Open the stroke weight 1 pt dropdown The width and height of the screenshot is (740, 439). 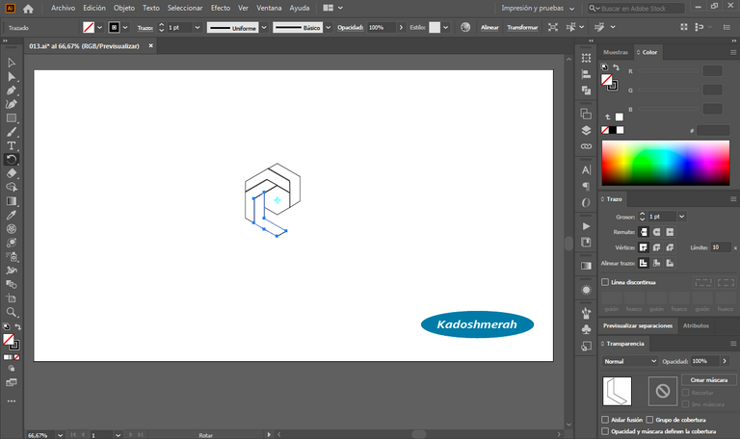(198, 27)
